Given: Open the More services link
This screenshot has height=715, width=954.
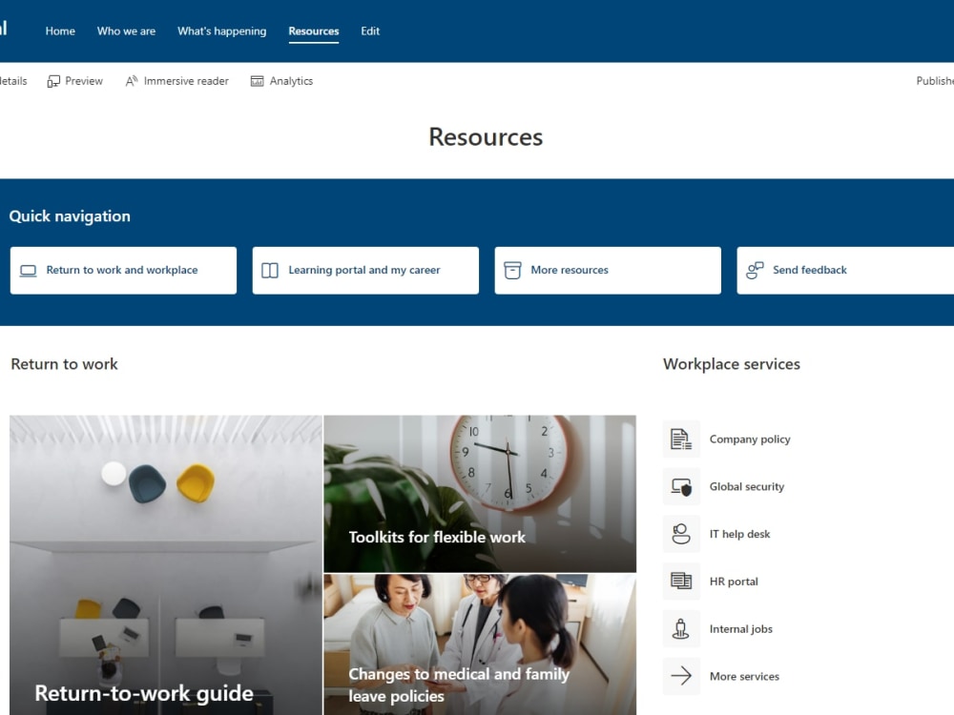Looking at the screenshot, I should [744, 676].
